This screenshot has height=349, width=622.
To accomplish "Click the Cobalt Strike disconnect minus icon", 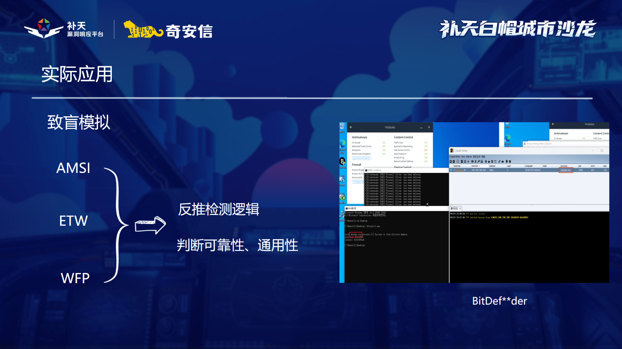I will pos(454,162).
